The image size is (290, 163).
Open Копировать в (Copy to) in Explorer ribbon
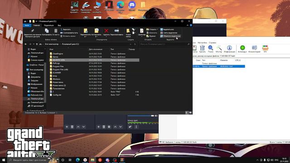tap(97, 33)
